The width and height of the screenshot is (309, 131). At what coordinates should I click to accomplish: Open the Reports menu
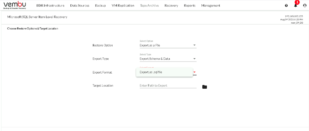click(190, 5)
